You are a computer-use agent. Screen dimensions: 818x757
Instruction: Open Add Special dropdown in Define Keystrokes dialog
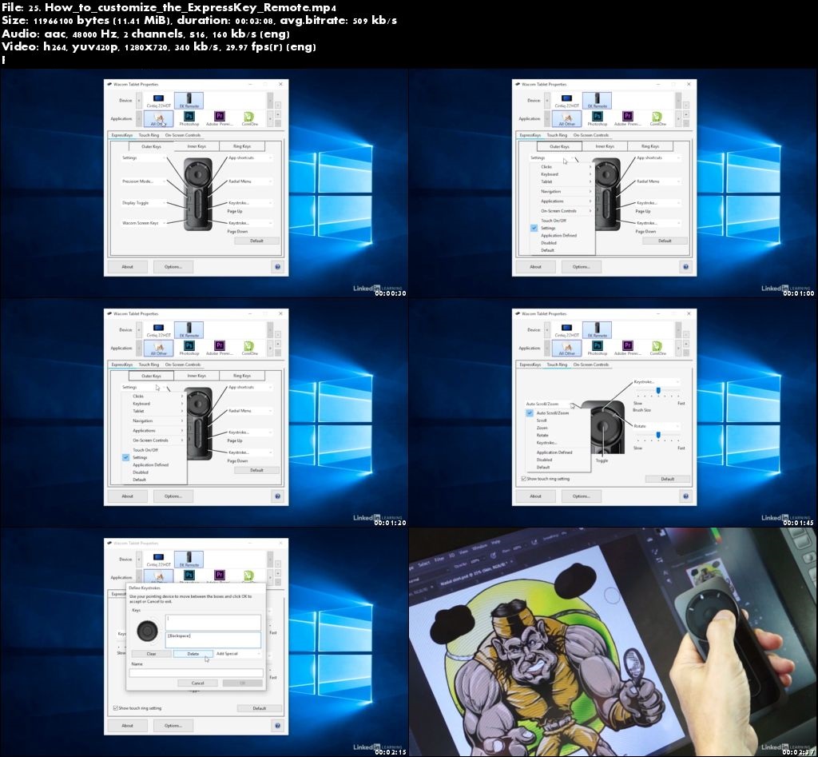tap(237, 654)
